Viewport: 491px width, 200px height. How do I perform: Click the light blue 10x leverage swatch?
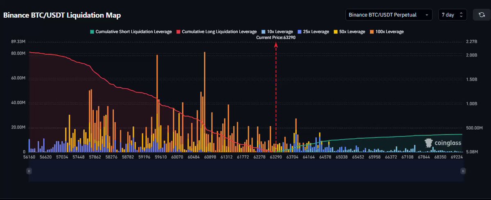point(263,31)
